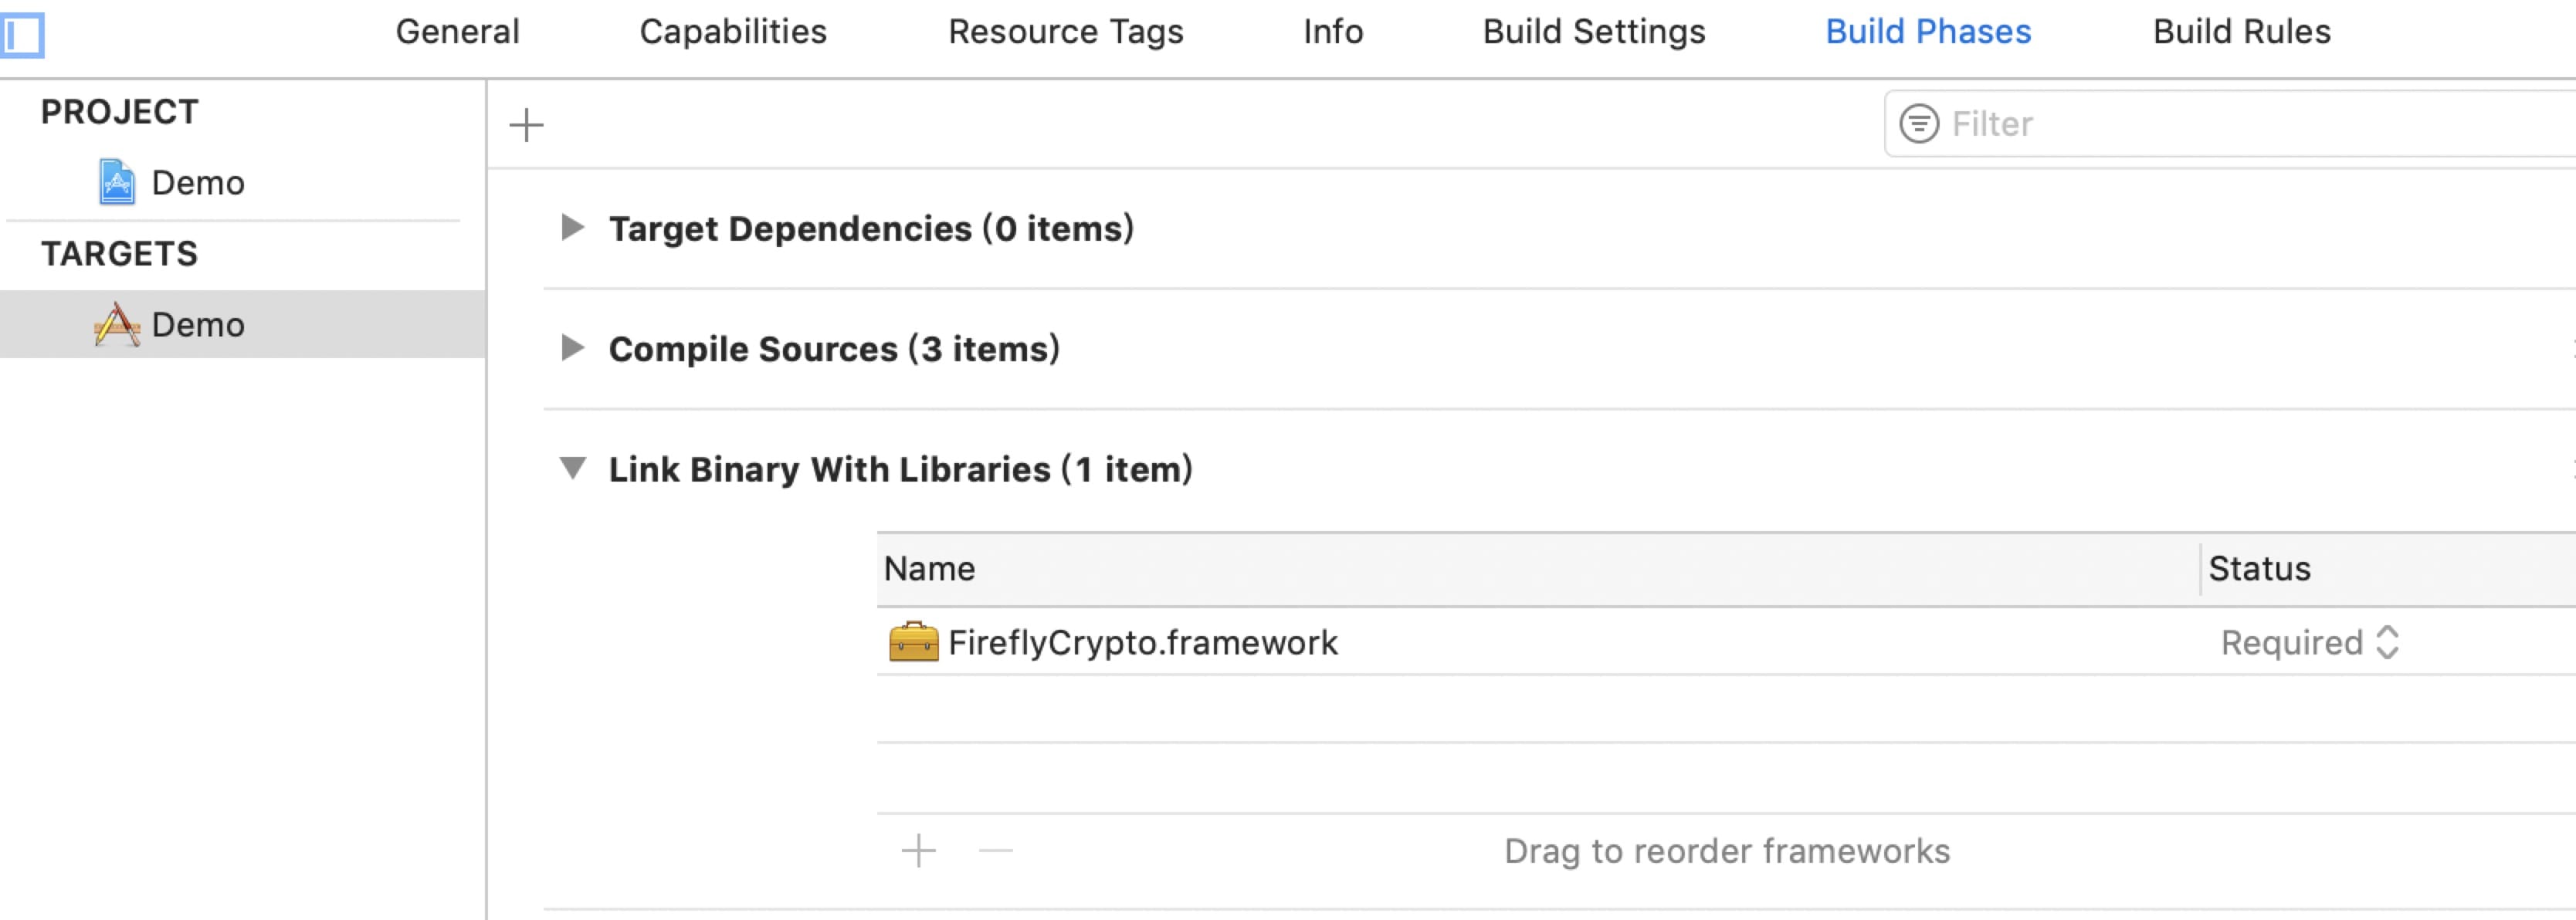Toggle the project navigator sidebar icon
Image resolution: width=2576 pixels, height=920 pixels.
click(22, 35)
